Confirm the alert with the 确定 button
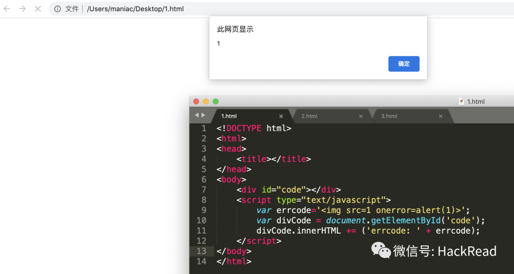Viewport: 514px width, 274px height. (x=404, y=64)
